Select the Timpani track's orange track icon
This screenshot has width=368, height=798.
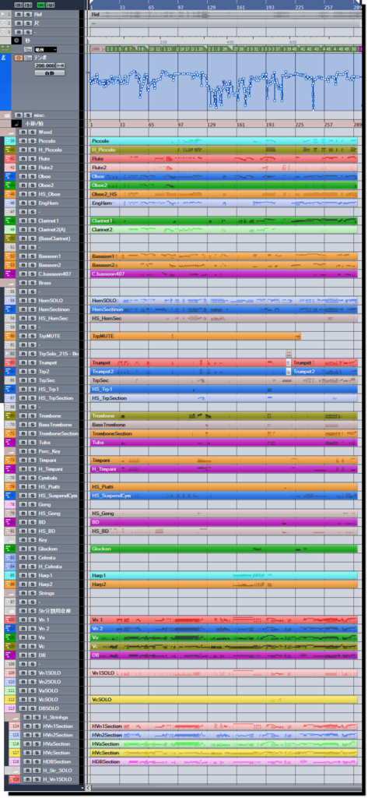9,460
